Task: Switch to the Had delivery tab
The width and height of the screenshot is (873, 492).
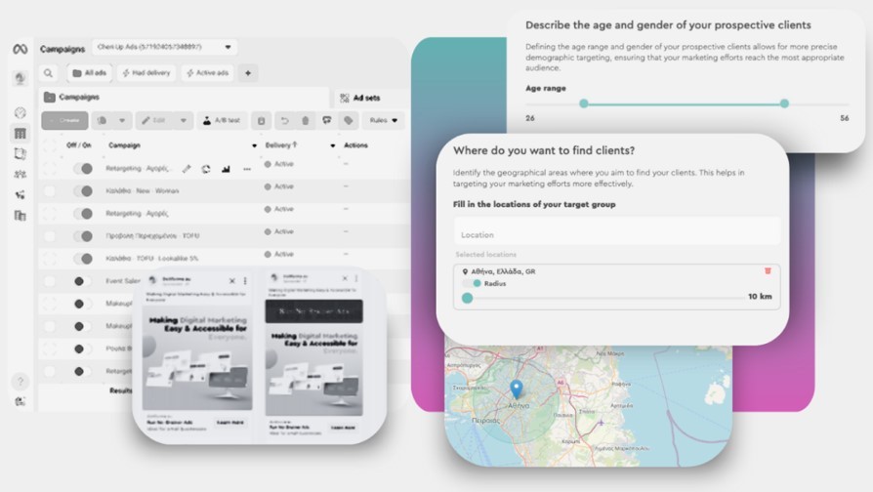Action: tap(146, 73)
